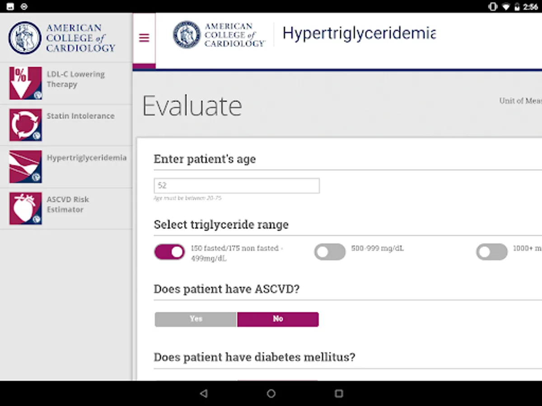Click the Unit of Measure label
Image resolution: width=542 pixels, height=406 pixels.
point(520,101)
